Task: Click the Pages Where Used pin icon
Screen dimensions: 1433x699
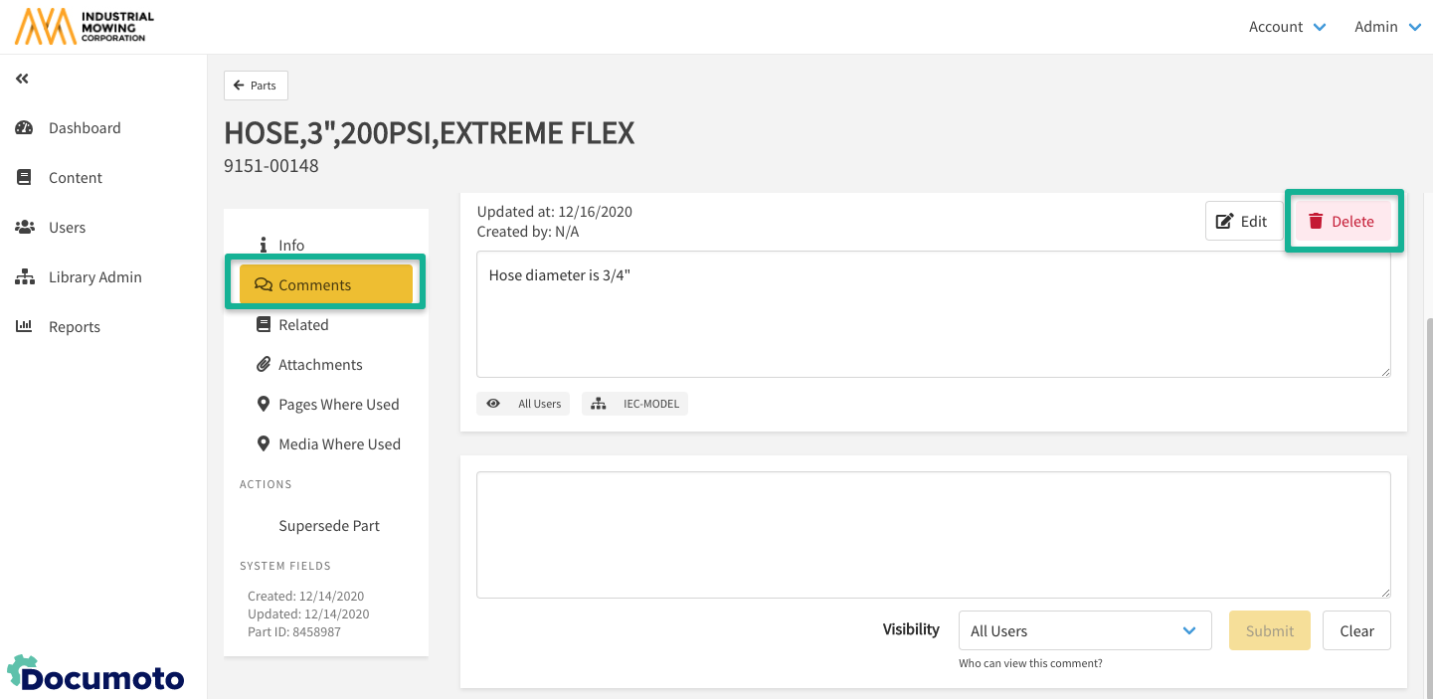Action: [264, 405]
